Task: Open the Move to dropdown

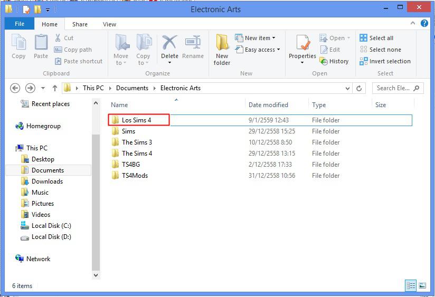Action: pyautogui.click(x=121, y=50)
